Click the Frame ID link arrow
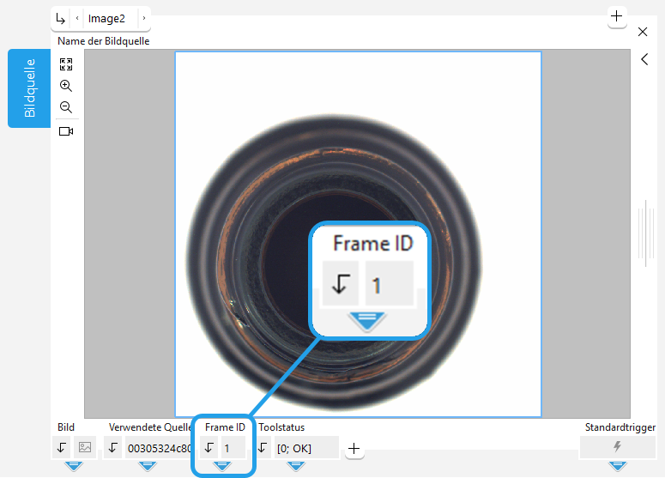The width and height of the screenshot is (665, 478). tap(209, 447)
